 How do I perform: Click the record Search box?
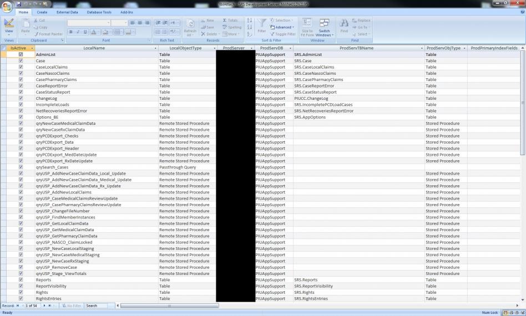[95, 305]
